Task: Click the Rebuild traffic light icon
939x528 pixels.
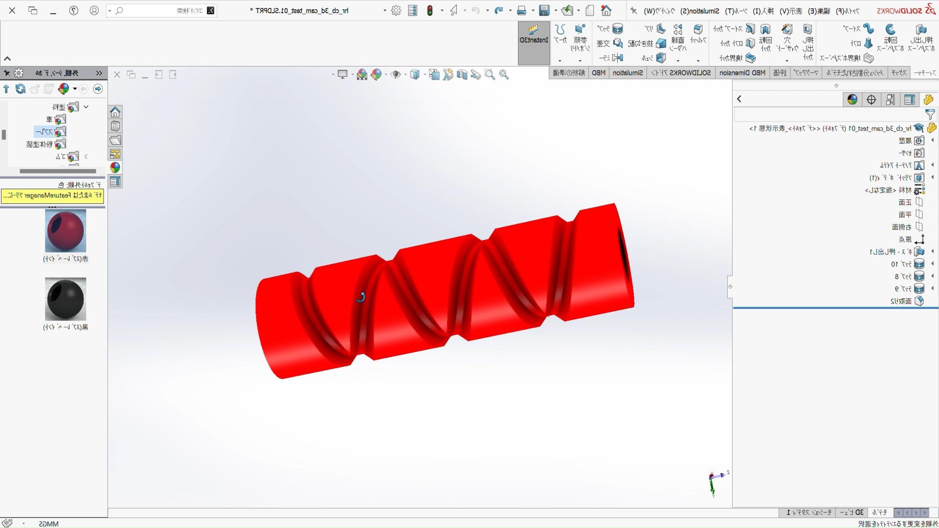Action: [430, 10]
